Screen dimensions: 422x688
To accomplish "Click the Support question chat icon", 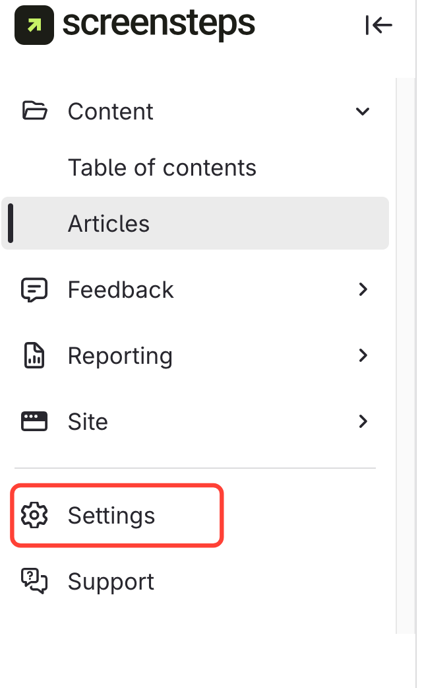I will (x=34, y=581).
